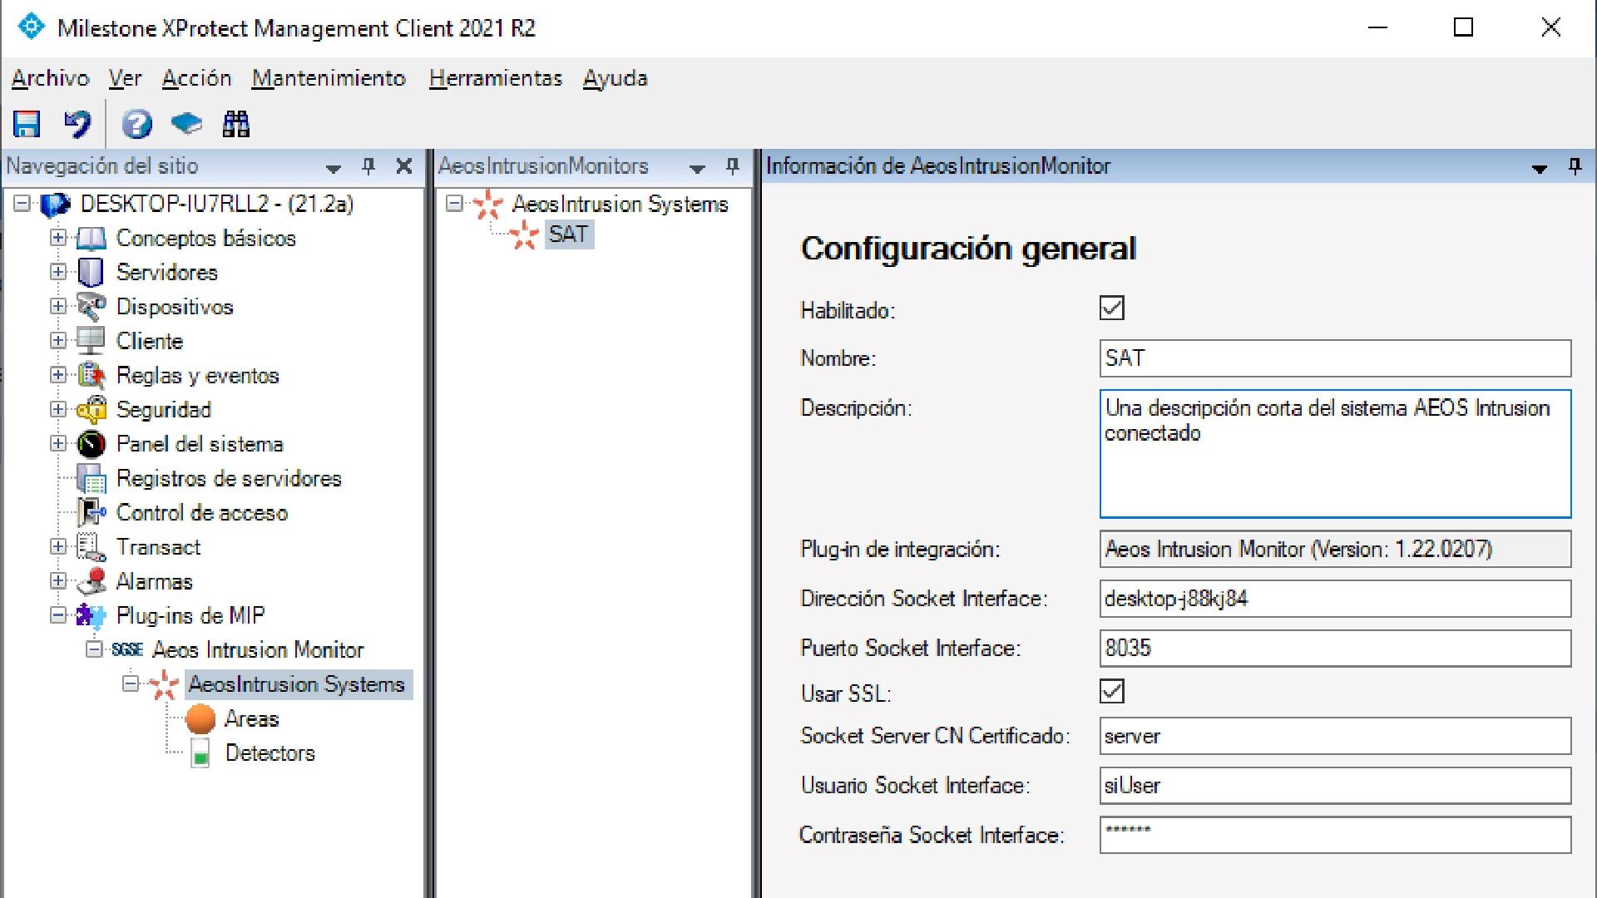Click the Usuario Socket Interface field
The height and width of the screenshot is (898, 1597).
pyautogui.click(x=1335, y=785)
